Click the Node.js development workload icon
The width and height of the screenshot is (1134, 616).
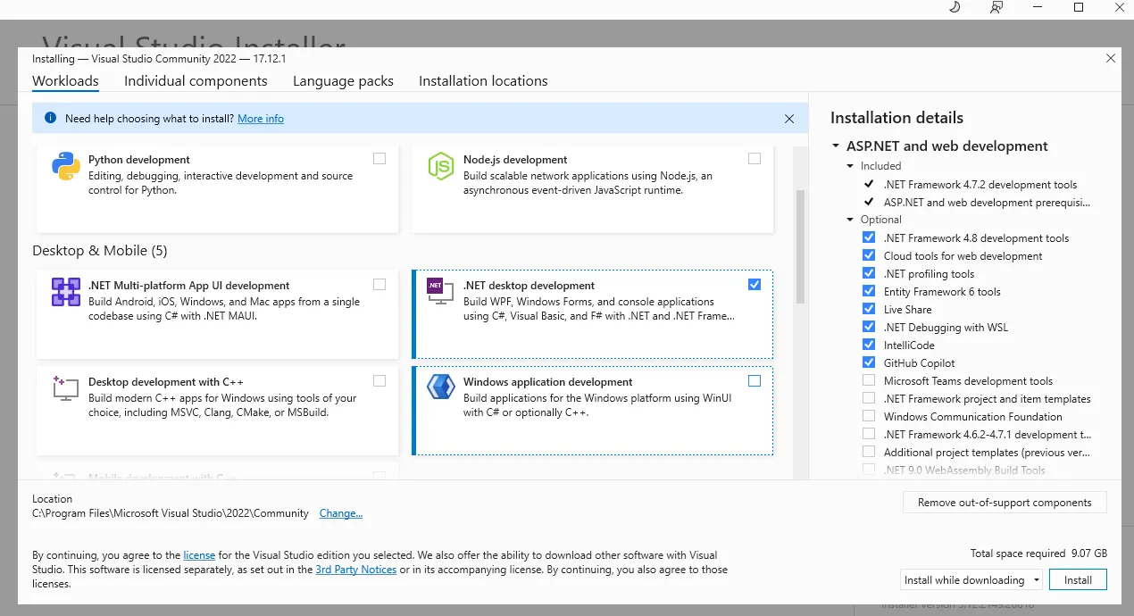coord(441,166)
